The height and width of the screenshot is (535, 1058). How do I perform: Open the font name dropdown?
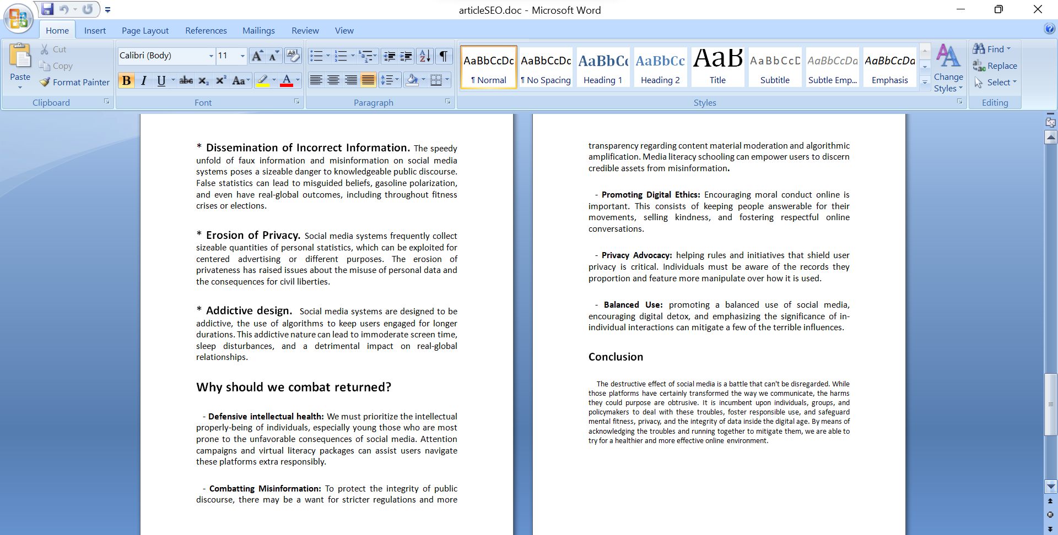tap(211, 56)
